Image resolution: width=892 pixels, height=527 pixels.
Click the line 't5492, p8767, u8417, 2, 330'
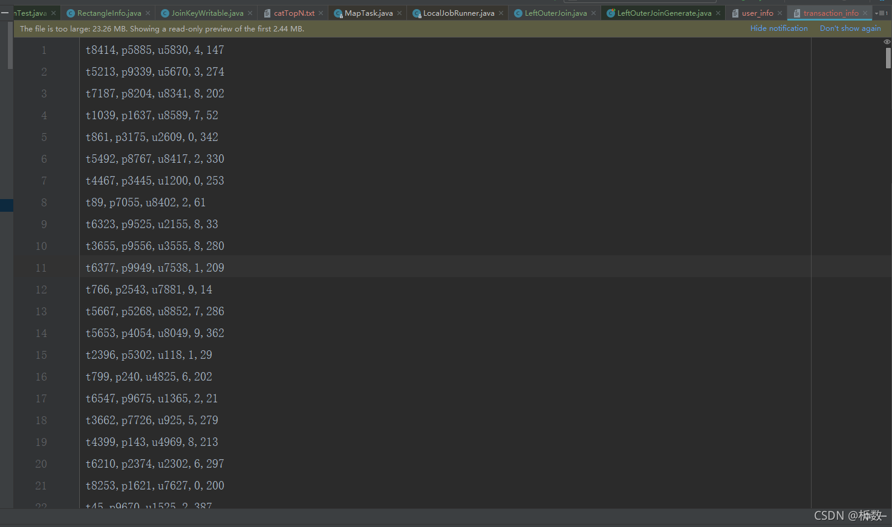pos(155,159)
